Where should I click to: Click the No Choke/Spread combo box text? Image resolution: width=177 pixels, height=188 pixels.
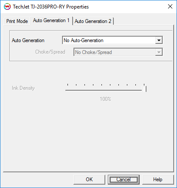93,52
